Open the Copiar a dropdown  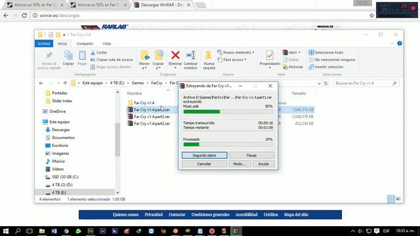click(158, 60)
